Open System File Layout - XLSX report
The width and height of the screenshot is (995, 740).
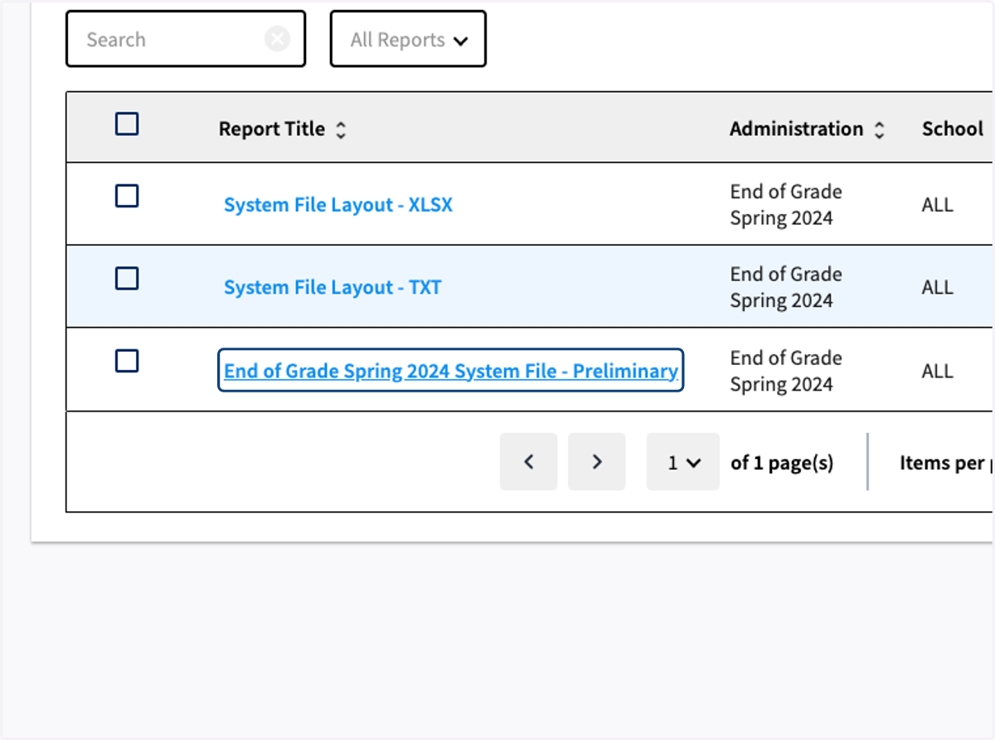tap(338, 205)
